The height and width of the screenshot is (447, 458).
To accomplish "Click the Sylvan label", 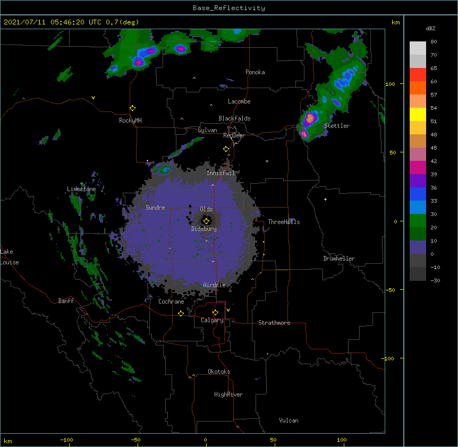I will tap(207, 130).
